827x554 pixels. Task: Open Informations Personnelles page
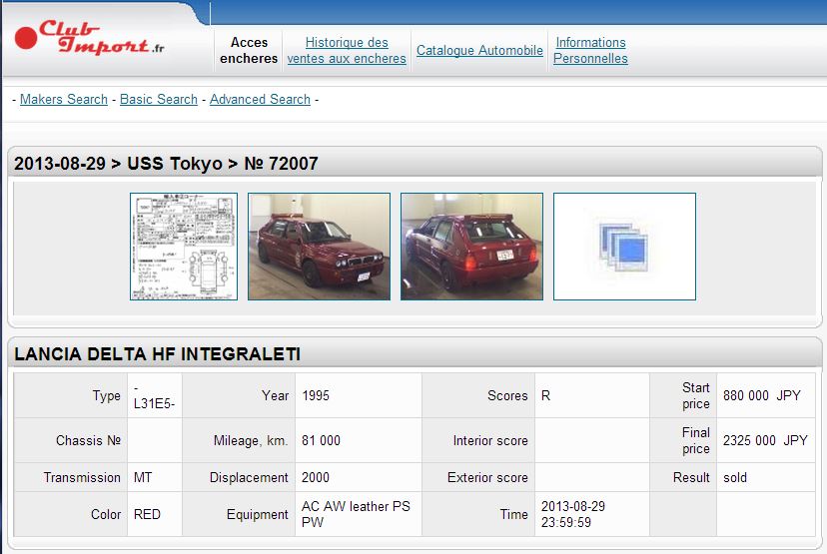tap(590, 50)
